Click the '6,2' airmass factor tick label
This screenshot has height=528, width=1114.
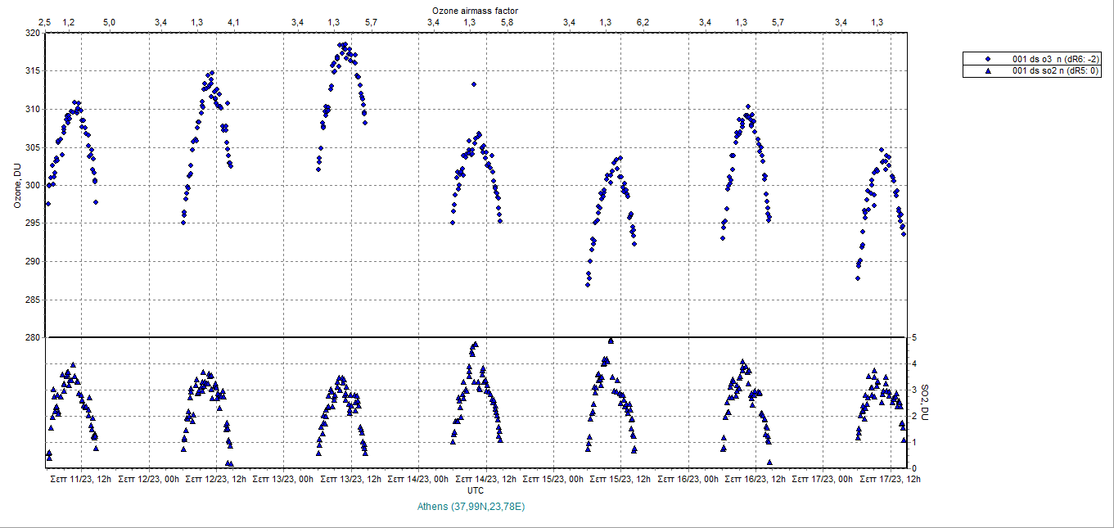click(x=643, y=22)
